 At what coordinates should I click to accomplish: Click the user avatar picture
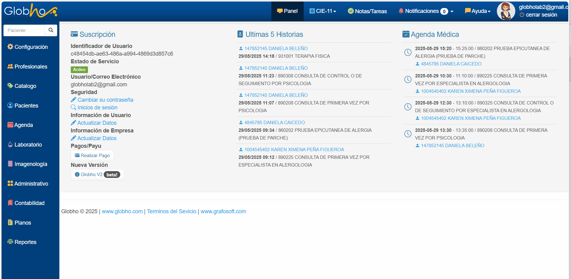(506, 11)
